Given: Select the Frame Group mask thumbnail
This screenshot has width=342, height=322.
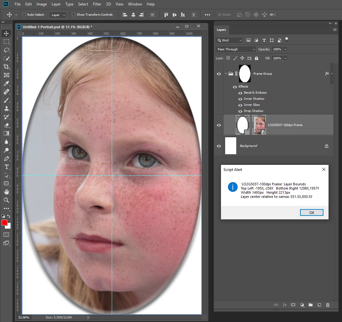Looking at the screenshot, I should [245, 74].
